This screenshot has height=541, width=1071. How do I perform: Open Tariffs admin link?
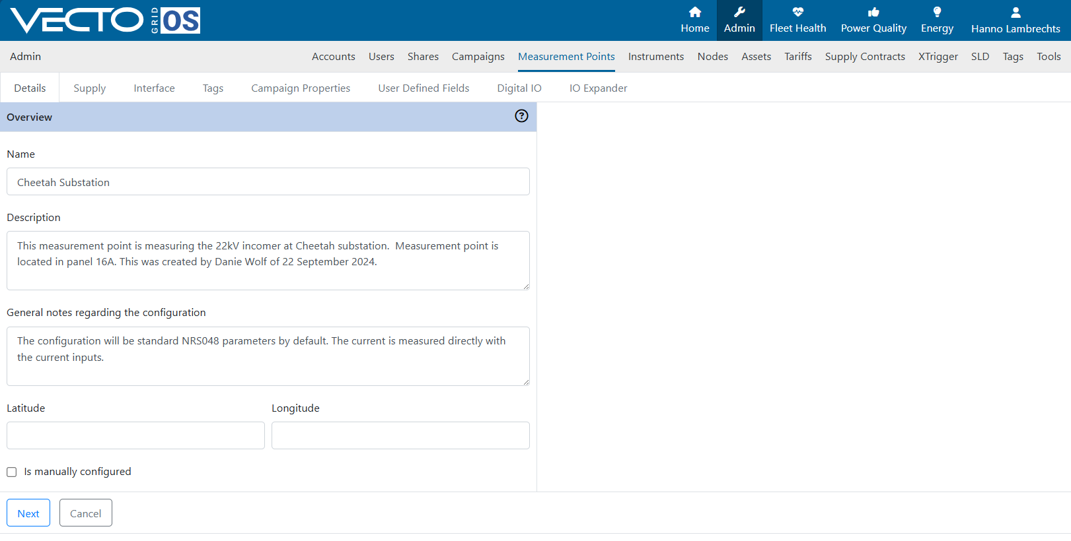point(798,57)
